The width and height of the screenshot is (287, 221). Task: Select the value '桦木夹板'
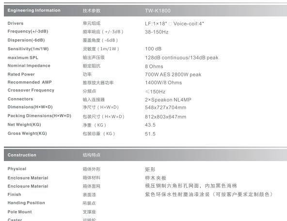(x=156, y=178)
